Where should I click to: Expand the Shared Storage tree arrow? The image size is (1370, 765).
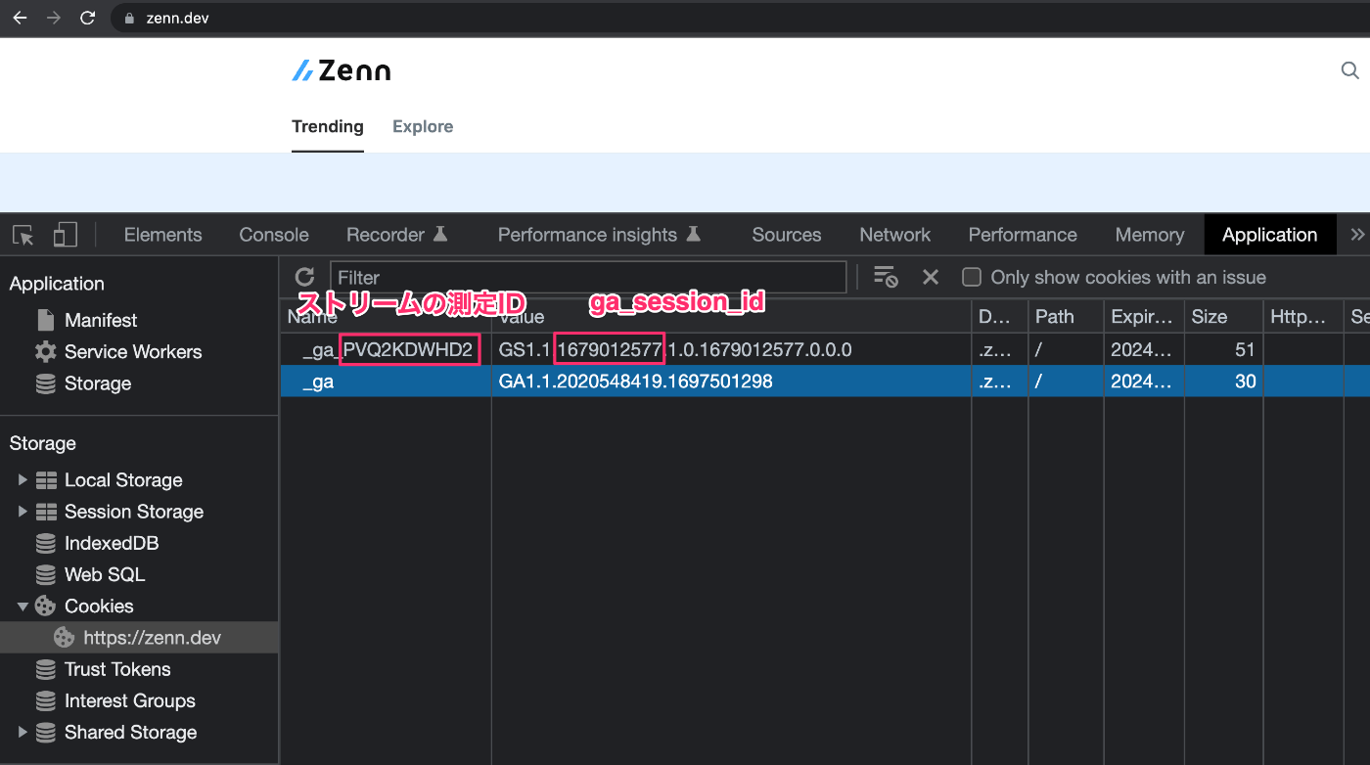click(23, 732)
